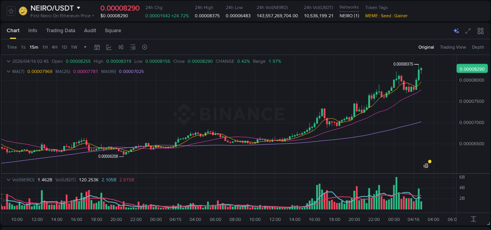
Task: Open the widgets grid icon top right
Action: (480, 31)
